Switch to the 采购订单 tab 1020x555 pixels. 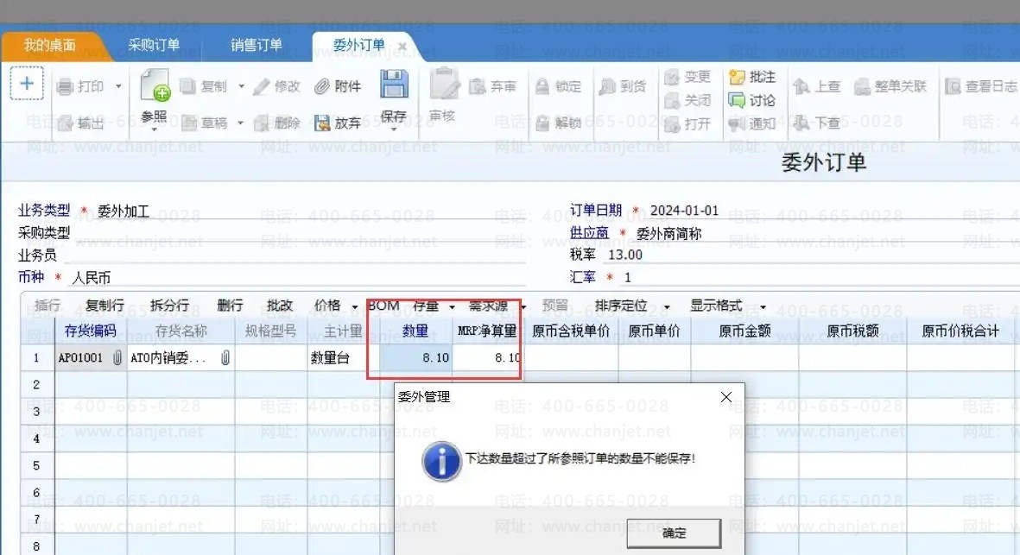tap(154, 45)
